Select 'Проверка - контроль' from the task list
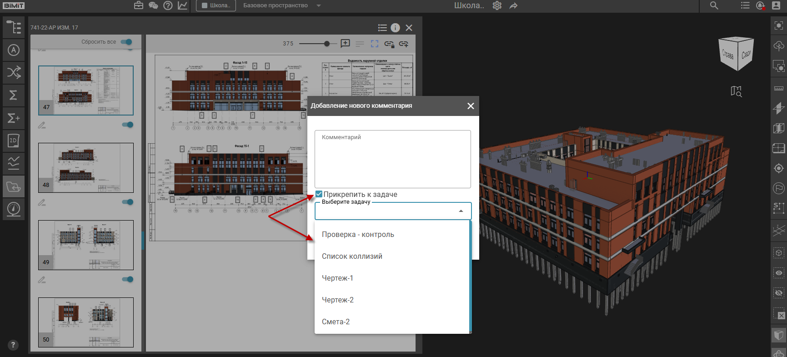Screen dimensions: 787x357 point(392,235)
